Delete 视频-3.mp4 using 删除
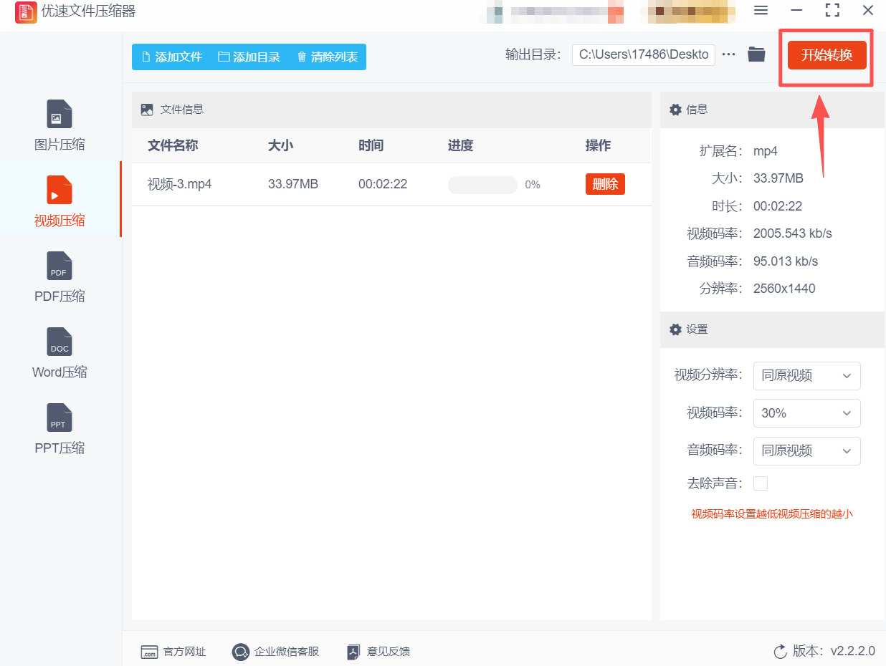Screen dimensions: 886x666 pyautogui.click(x=605, y=184)
